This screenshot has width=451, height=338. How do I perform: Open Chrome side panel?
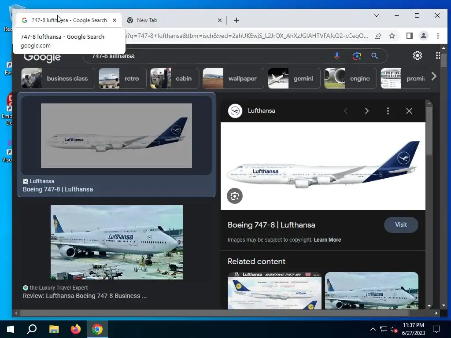(x=409, y=36)
